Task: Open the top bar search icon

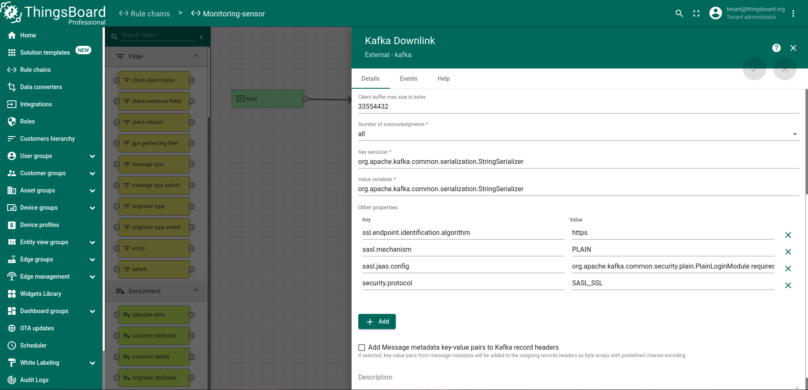Action: click(x=679, y=13)
